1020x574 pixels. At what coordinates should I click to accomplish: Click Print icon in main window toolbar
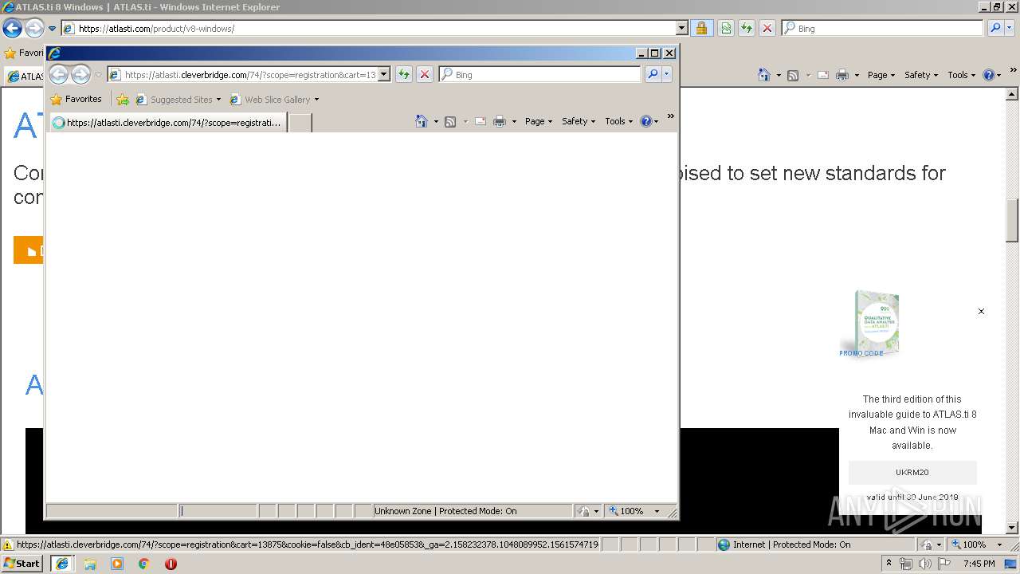(842, 75)
